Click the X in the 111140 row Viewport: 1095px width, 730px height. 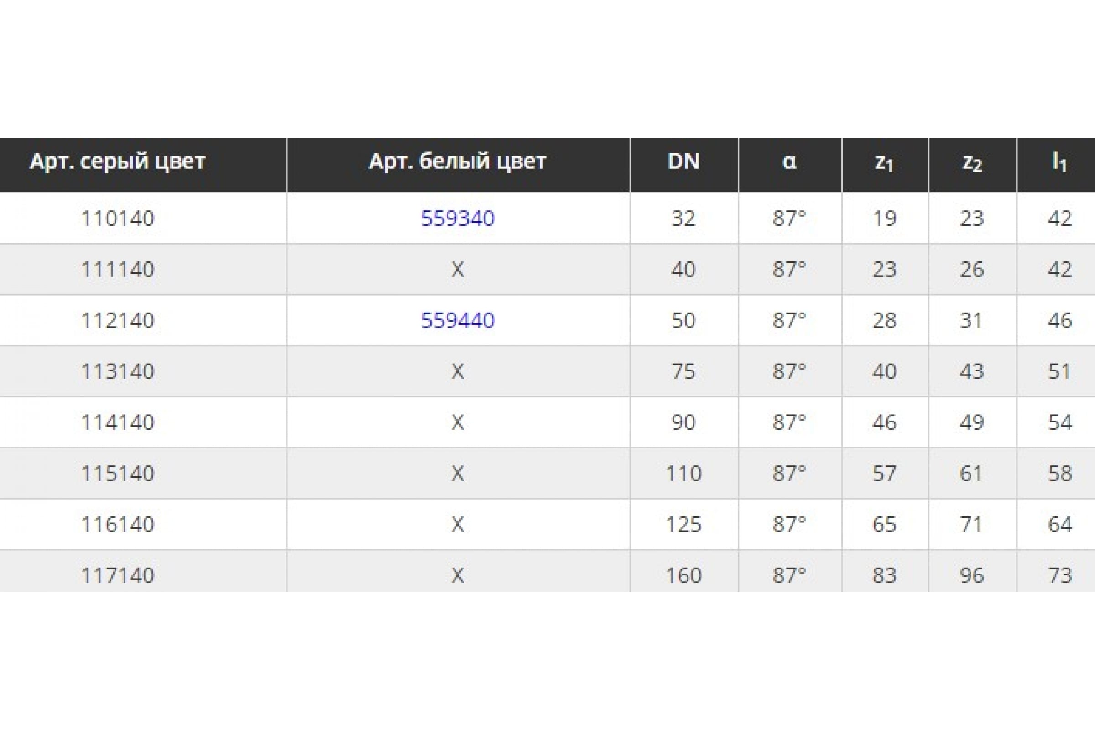pos(458,270)
